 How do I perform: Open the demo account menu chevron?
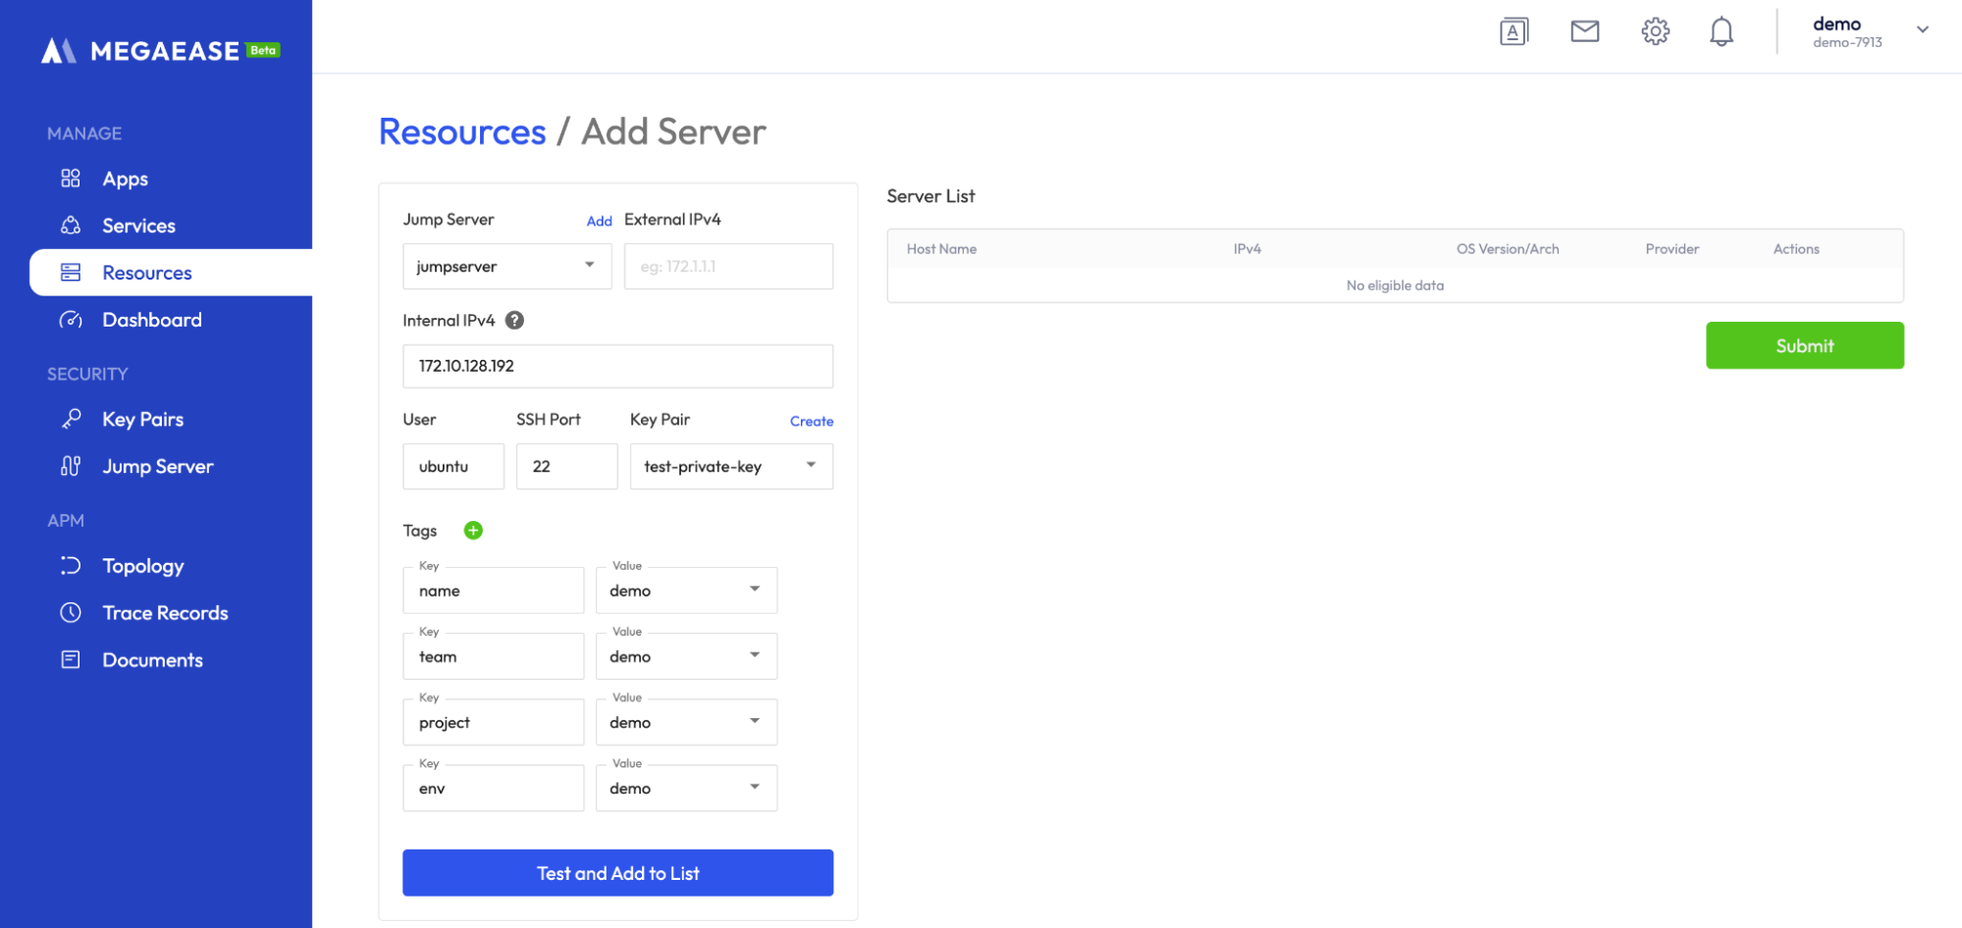(x=1922, y=29)
